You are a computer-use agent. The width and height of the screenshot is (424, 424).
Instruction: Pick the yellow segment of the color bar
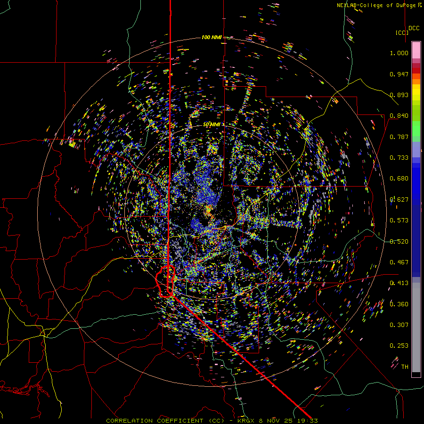[416, 92]
